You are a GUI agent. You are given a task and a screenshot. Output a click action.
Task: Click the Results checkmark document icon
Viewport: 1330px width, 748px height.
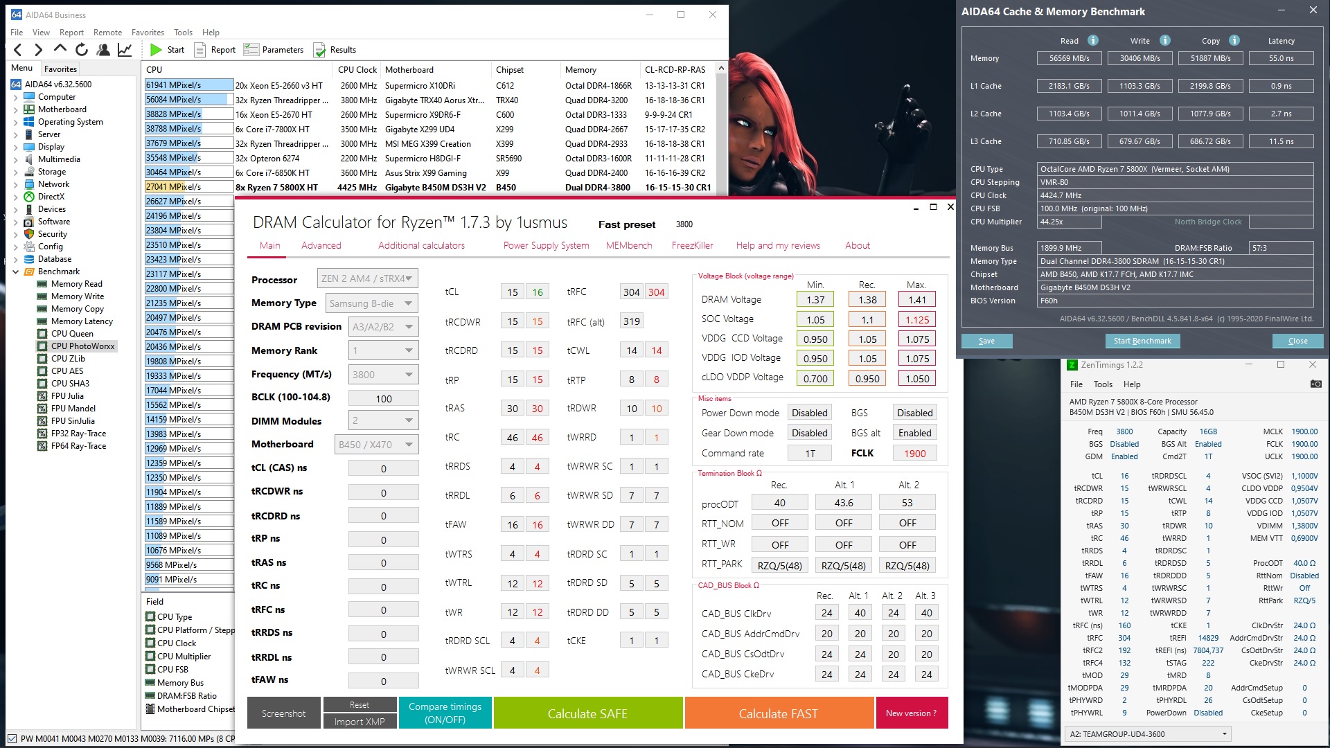(x=319, y=50)
